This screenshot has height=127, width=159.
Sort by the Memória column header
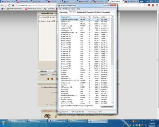tap(96, 17)
